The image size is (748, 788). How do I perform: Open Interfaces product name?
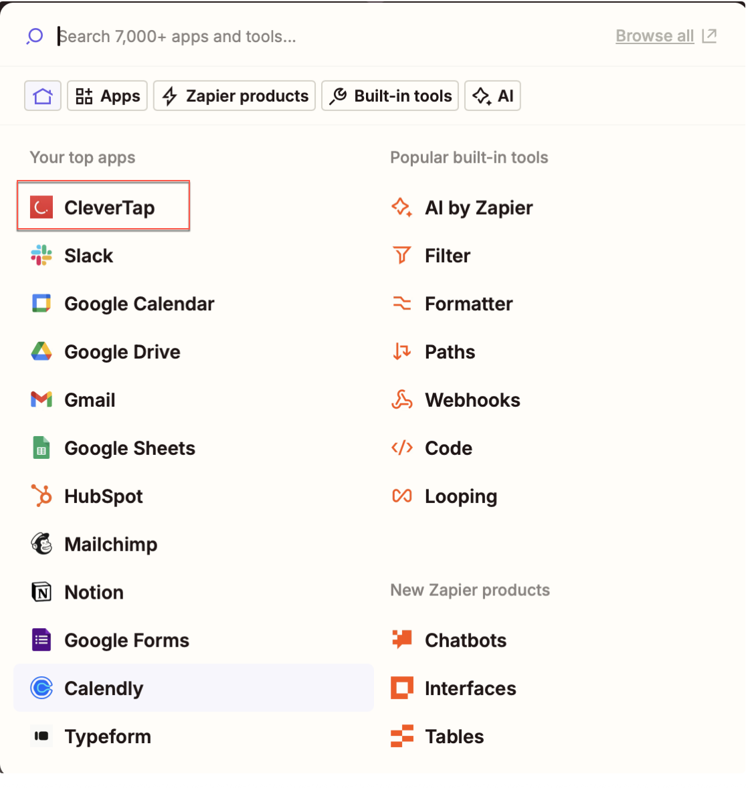pos(470,688)
